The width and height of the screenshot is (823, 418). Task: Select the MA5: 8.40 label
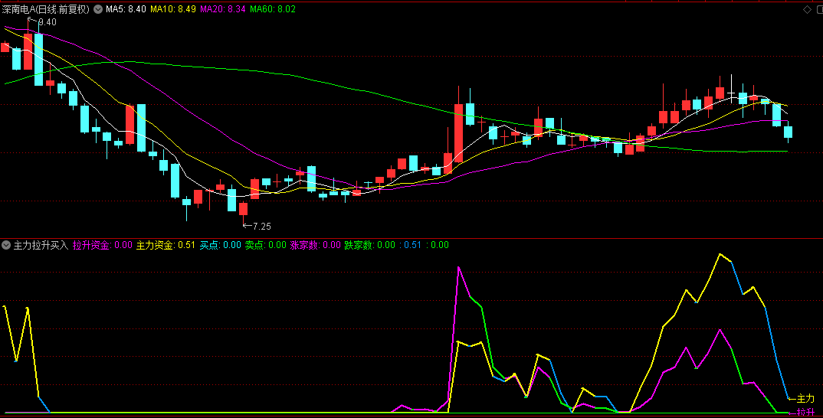[x=126, y=9]
